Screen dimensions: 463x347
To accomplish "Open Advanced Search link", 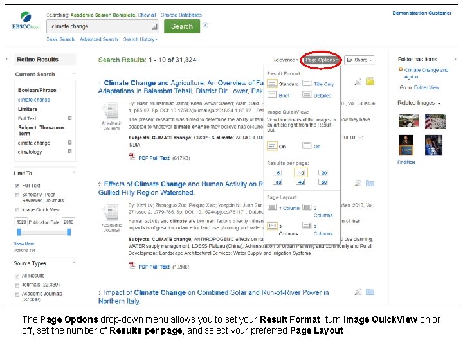I will pos(98,39).
